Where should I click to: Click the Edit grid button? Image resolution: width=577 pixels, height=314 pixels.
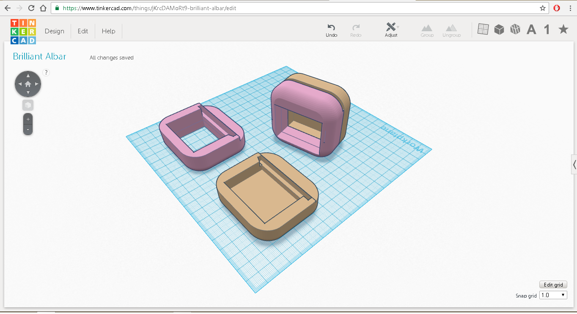coord(553,285)
